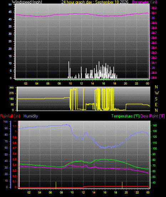Screen dimensions: 166x197
Task: Select the 'E' compass direction label
Action: click(156, 104)
